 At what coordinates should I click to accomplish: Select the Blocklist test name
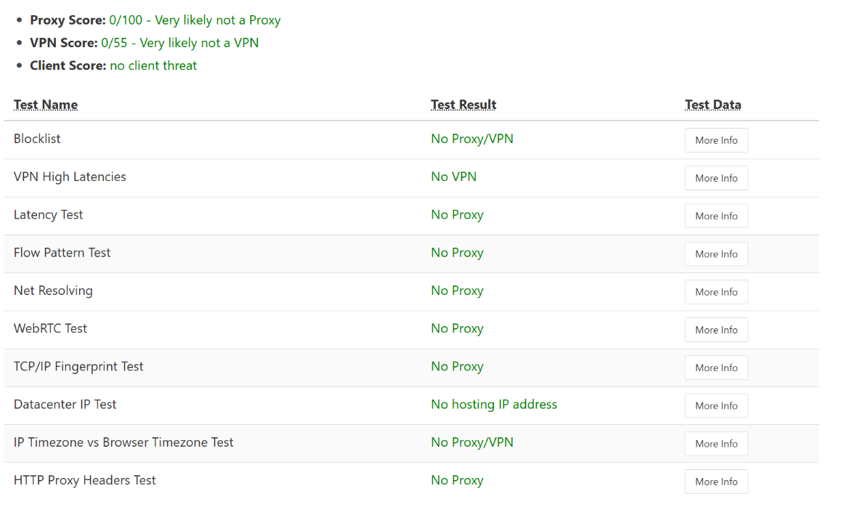coord(37,139)
